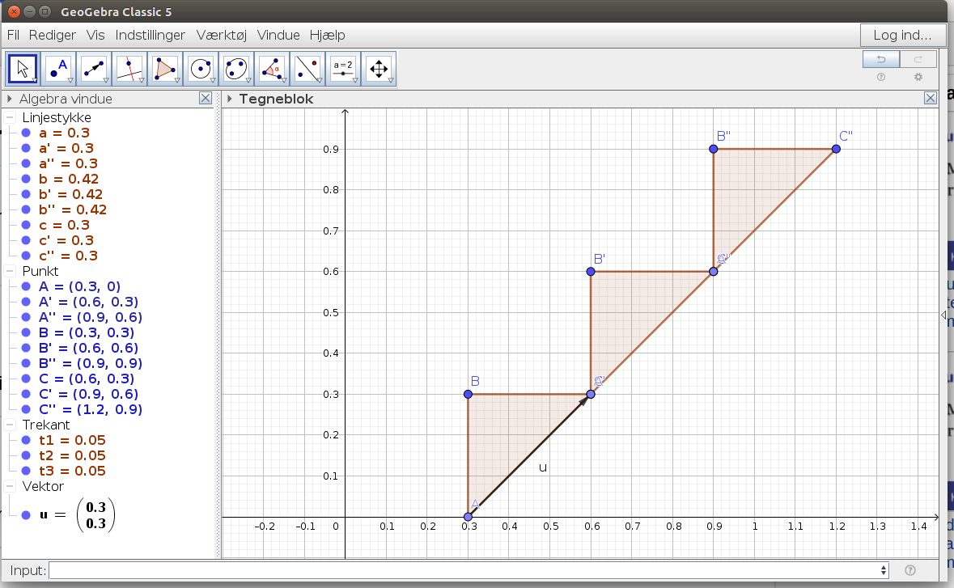The image size is (954, 588).
Task: Select the Angle tool
Action: coord(272,69)
